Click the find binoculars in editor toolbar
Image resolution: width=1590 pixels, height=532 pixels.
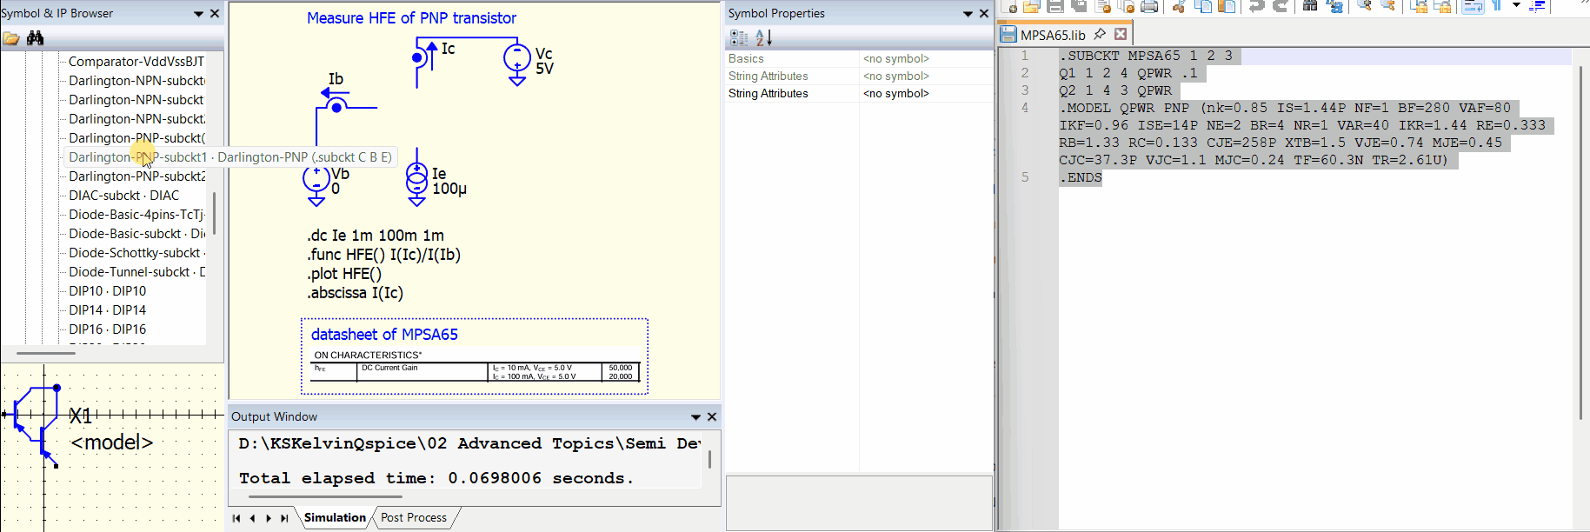1310,7
